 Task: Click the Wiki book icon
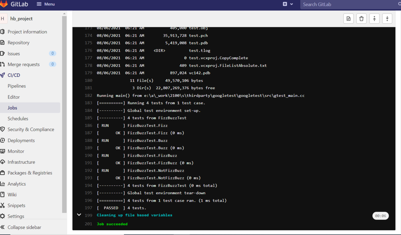(3, 195)
